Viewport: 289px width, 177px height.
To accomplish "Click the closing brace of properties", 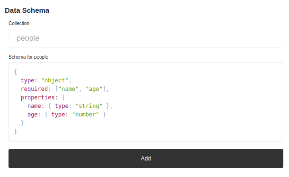I will click(x=22, y=123).
